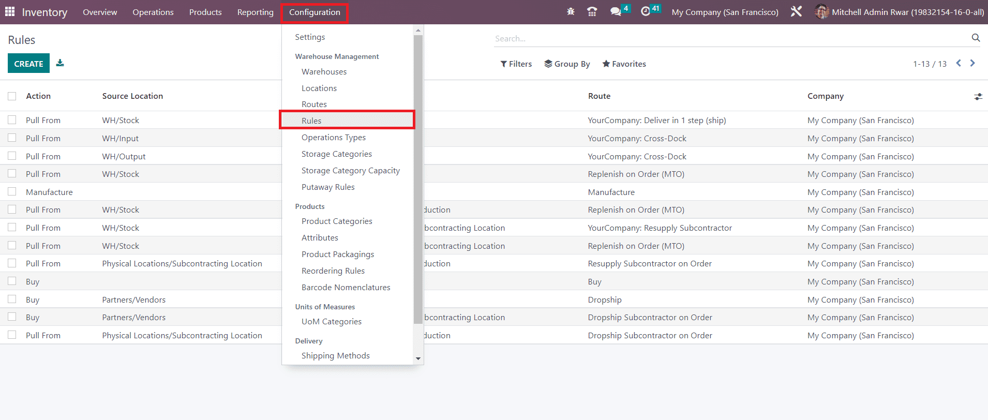Expand the Filters dropdown
The height and width of the screenshot is (420, 988).
click(x=516, y=64)
